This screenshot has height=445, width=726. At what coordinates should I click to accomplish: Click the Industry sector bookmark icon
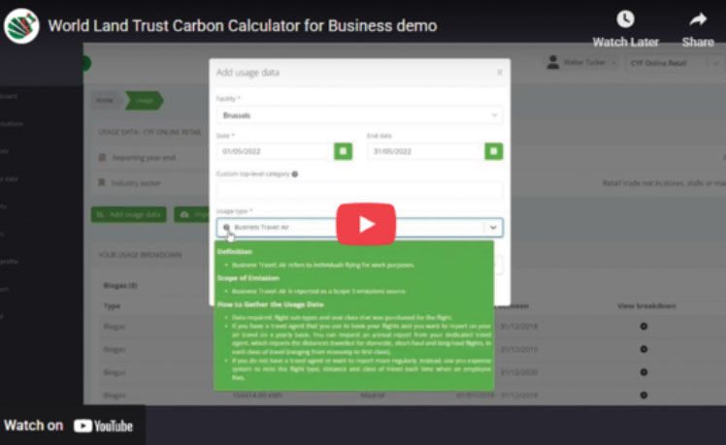102,182
